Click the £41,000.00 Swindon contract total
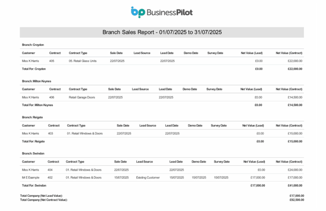This screenshot has width=326, height=211. 295,186
